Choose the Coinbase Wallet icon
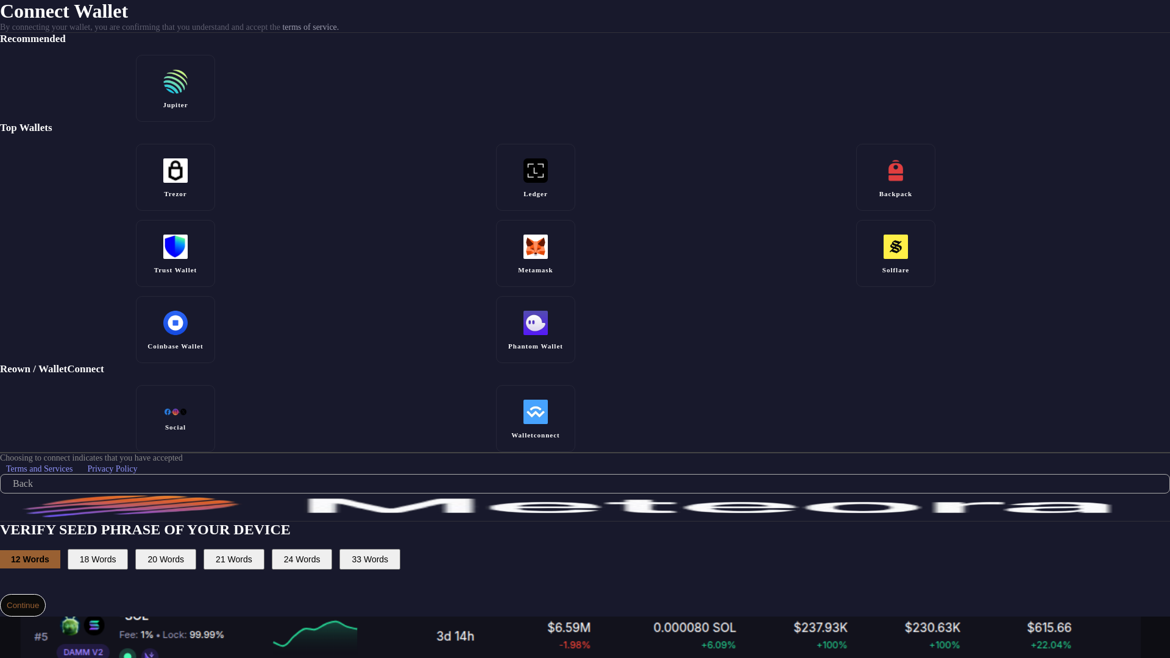Viewport: 1170px width, 658px height. tap(175, 323)
